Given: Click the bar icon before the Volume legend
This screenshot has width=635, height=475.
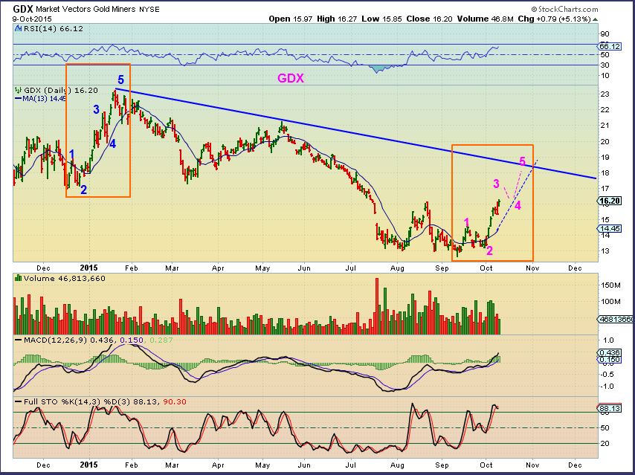Looking at the screenshot, I should [x=19, y=278].
